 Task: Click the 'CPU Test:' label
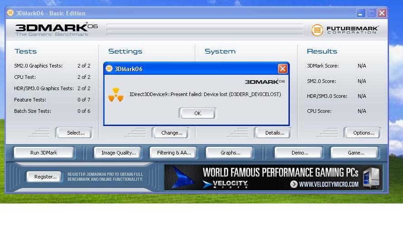coord(25,77)
